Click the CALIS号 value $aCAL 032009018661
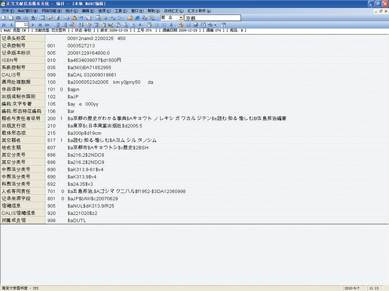Viewport: 389px width, 291px height. (92, 75)
